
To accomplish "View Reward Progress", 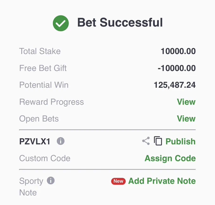I will pos(186,102).
